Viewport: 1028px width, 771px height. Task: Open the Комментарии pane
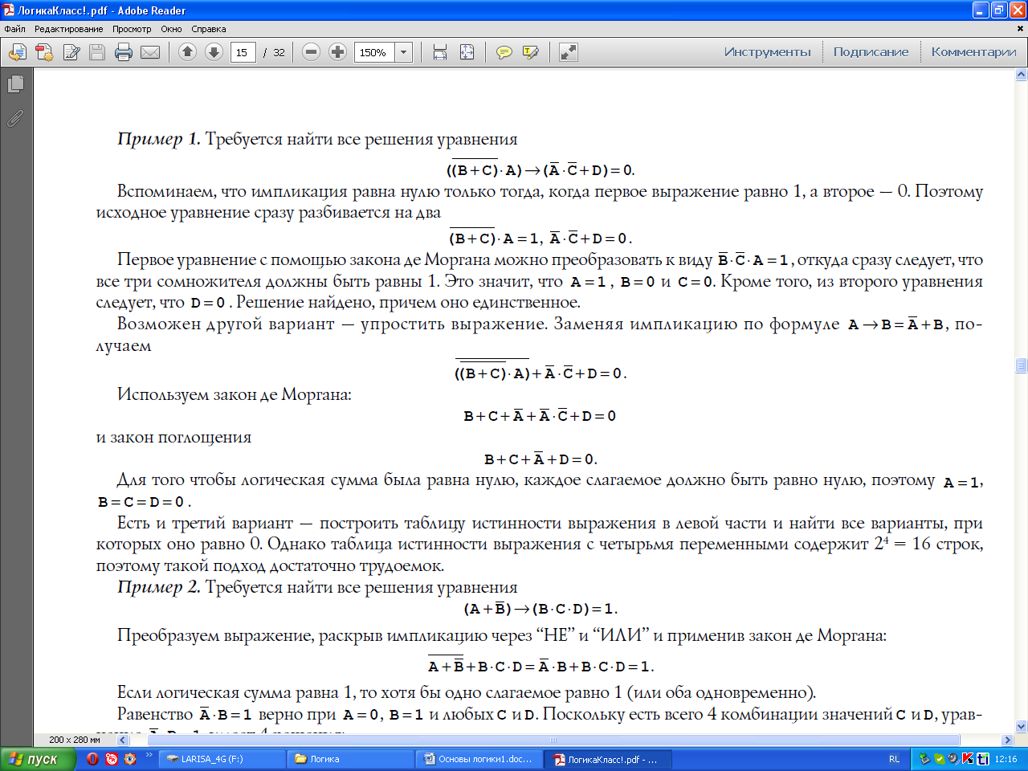[973, 52]
